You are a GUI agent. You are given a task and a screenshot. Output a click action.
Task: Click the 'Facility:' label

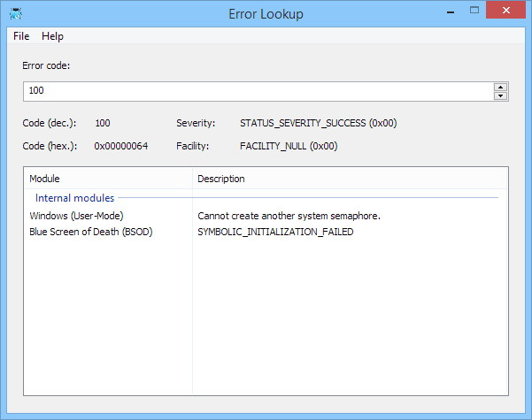192,146
